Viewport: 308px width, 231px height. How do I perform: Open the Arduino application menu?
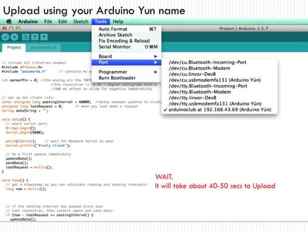[28, 21]
